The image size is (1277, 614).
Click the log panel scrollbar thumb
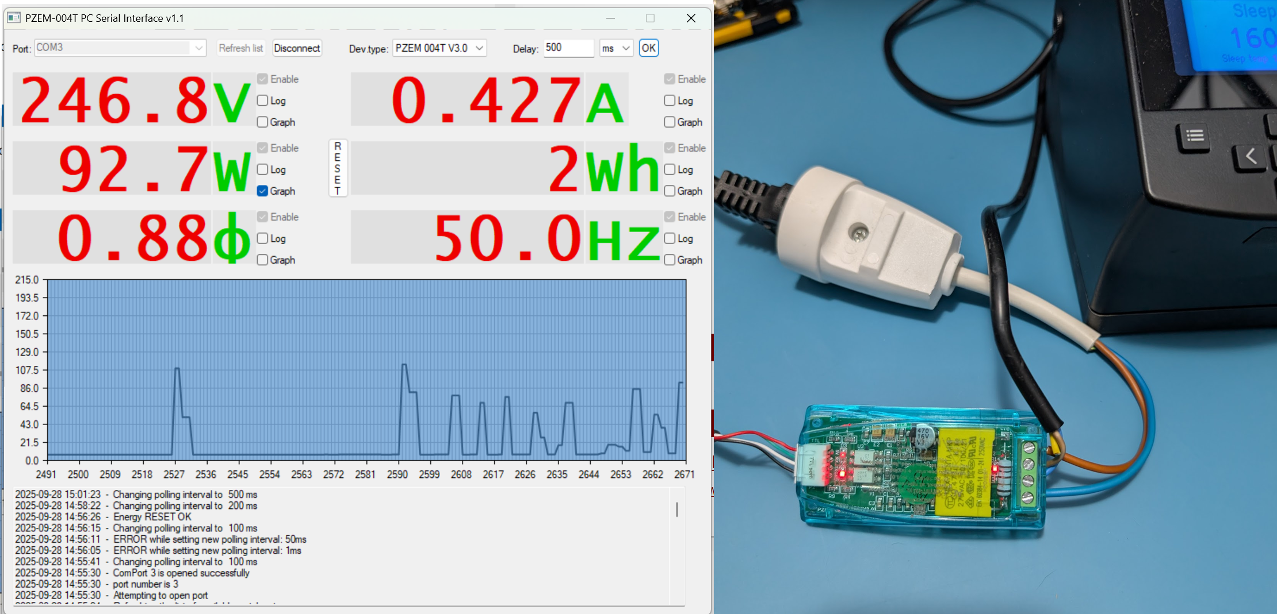(677, 509)
